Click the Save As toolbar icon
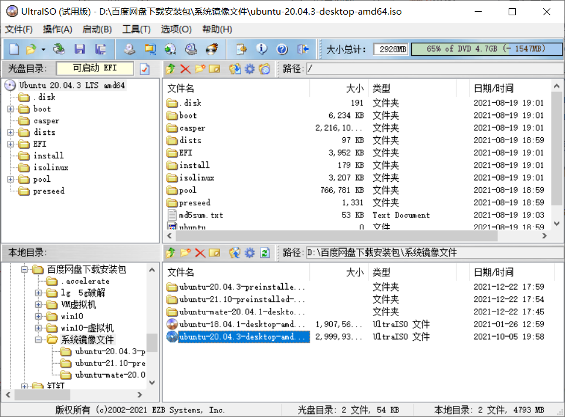This screenshot has width=565, height=417. pos(100,49)
